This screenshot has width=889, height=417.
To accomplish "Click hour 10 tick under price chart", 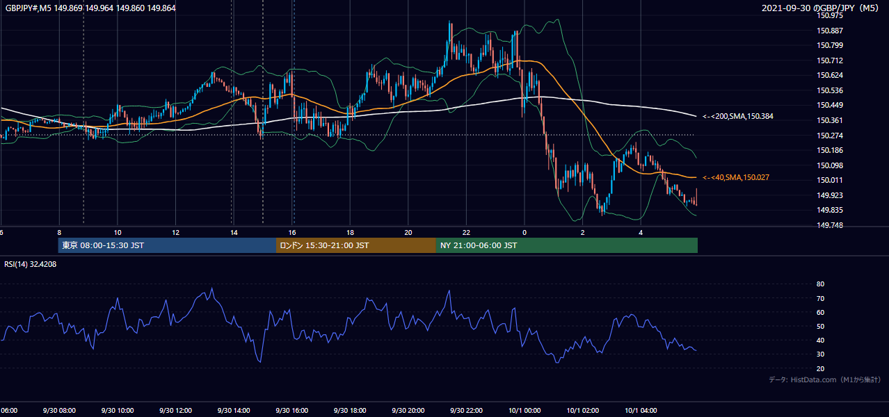I will [118, 232].
